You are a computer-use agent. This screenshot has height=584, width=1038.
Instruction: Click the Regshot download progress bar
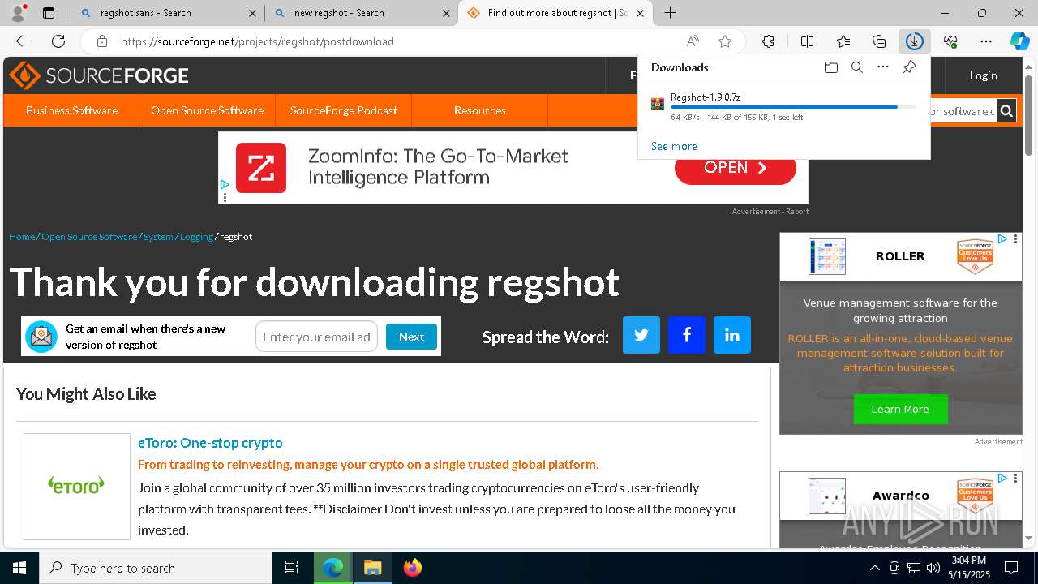coord(794,107)
